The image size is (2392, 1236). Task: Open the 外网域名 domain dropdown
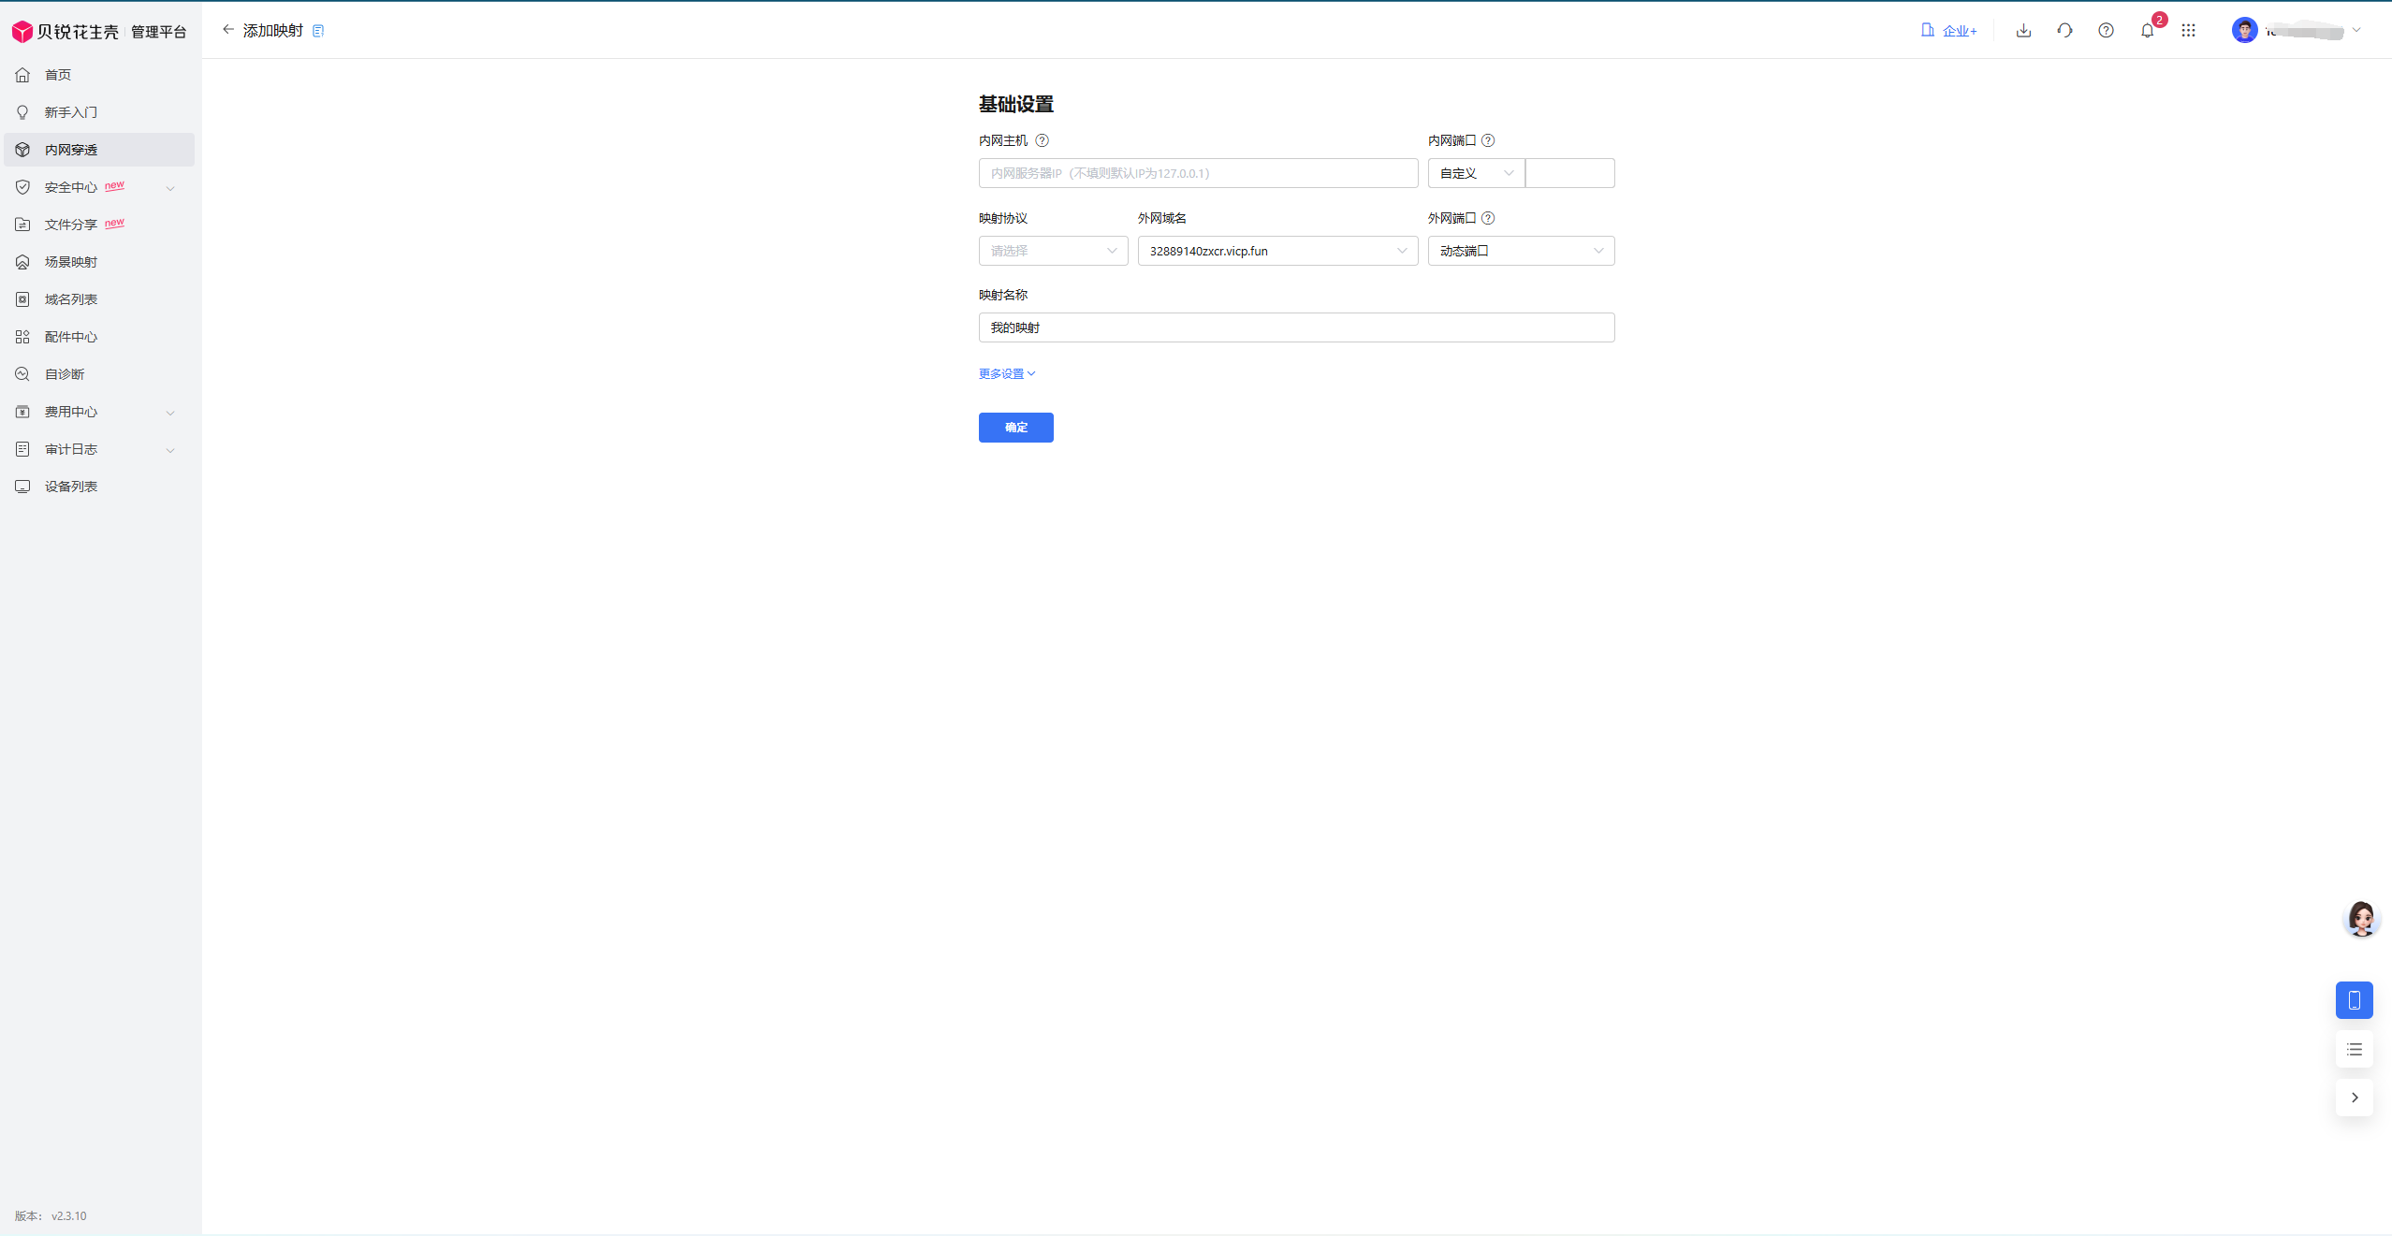pos(1277,251)
